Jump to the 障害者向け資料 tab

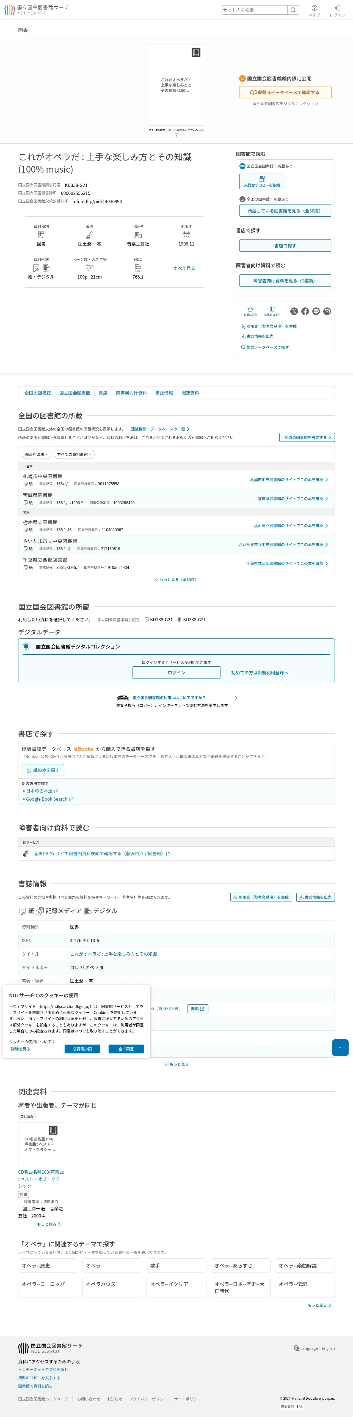pyautogui.click(x=131, y=393)
